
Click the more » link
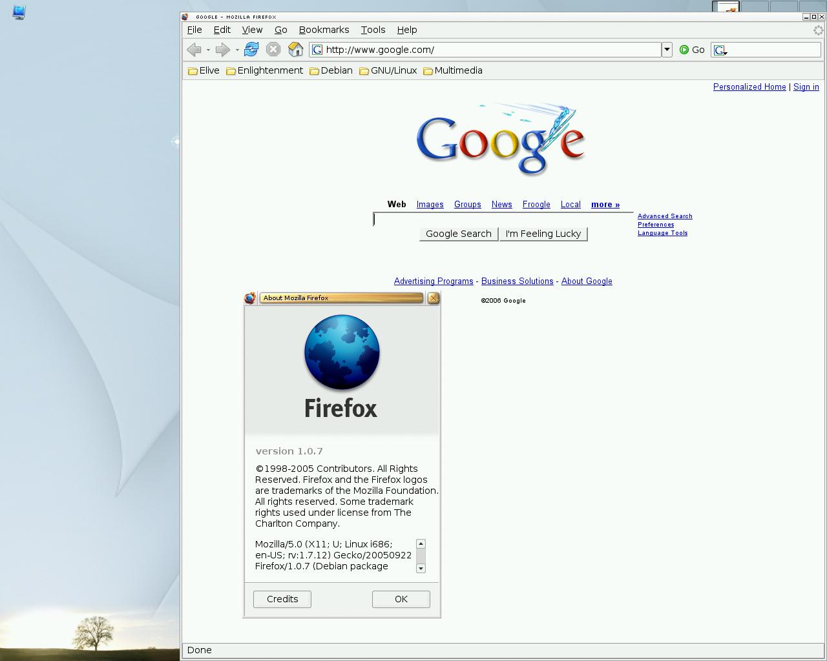tap(605, 205)
